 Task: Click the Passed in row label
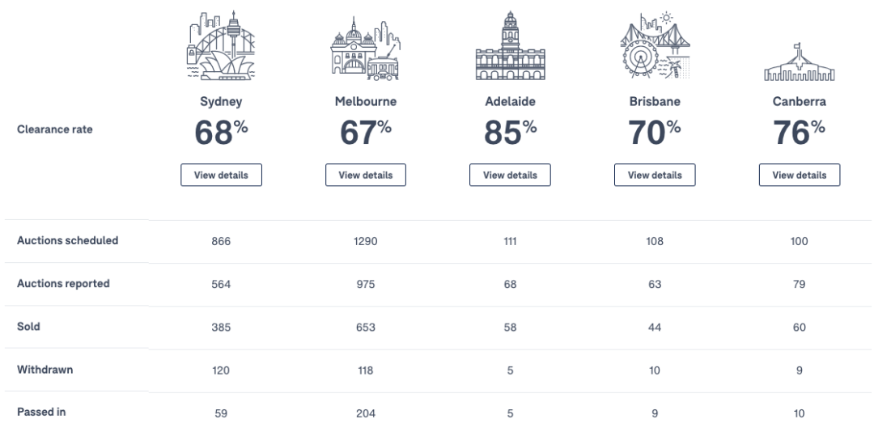point(41,412)
